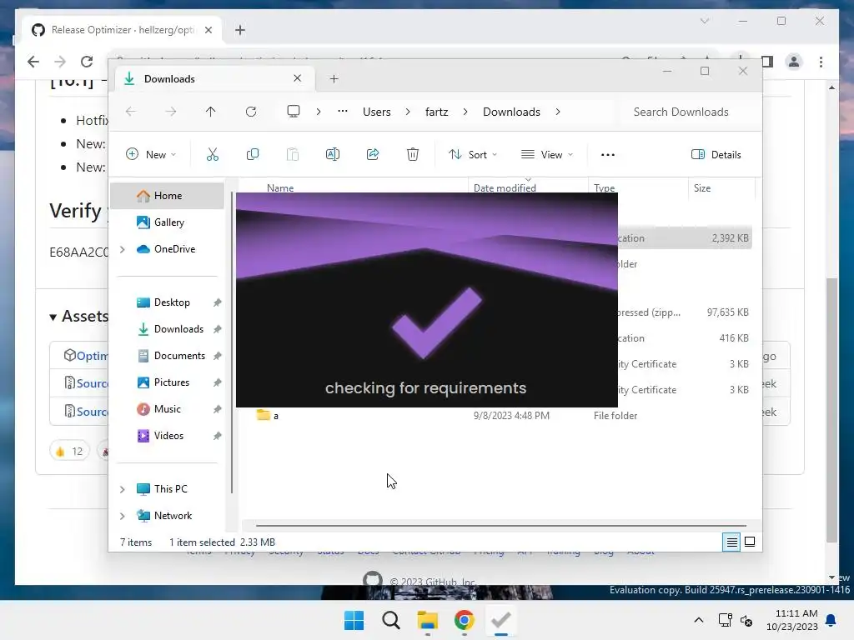The height and width of the screenshot is (640, 854).
Task: Collapse the Assets section on GitHub page
Action: 53,317
